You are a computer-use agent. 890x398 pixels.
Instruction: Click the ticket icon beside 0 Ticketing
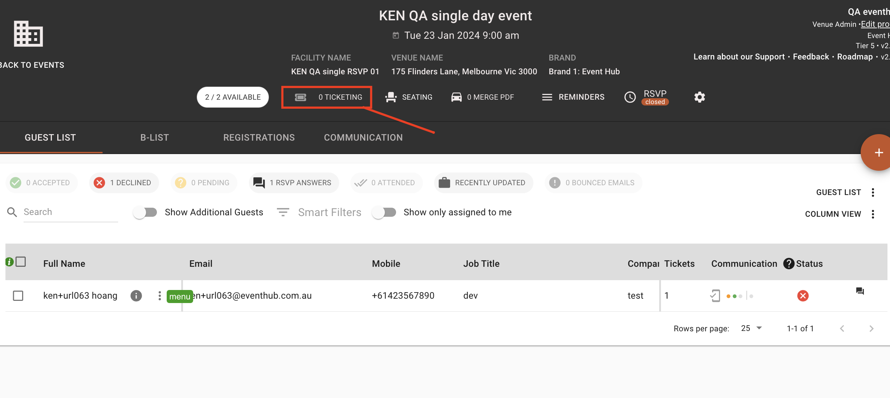(x=300, y=97)
